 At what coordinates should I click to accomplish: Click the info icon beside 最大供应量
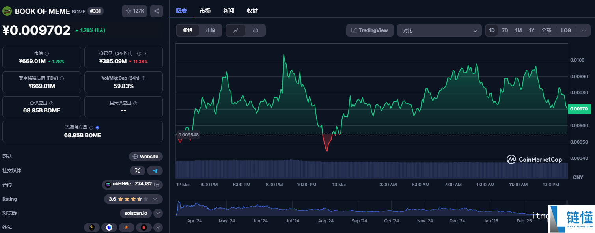click(x=135, y=103)
